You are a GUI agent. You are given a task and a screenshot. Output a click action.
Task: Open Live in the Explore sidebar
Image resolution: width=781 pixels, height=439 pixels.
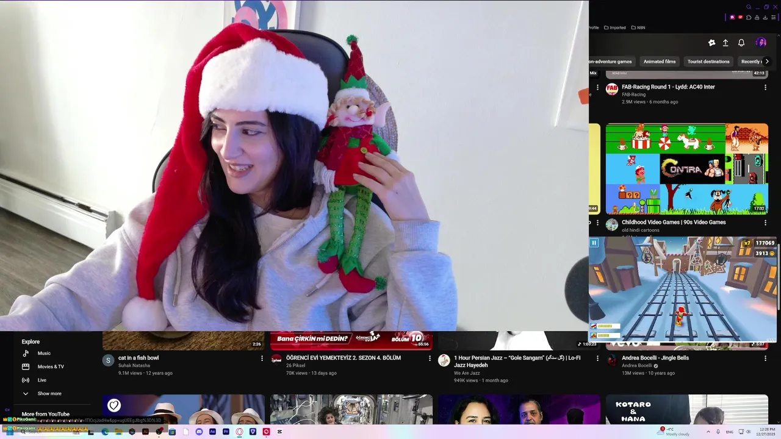[41, 380]
